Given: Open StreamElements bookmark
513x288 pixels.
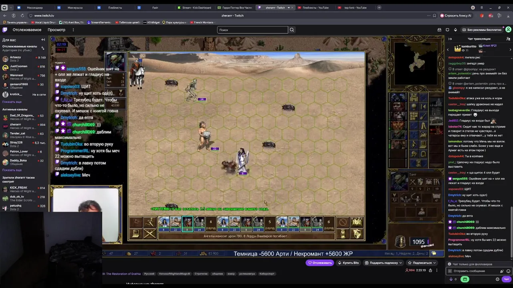Looking at the screenshot, I should [99, 22].
